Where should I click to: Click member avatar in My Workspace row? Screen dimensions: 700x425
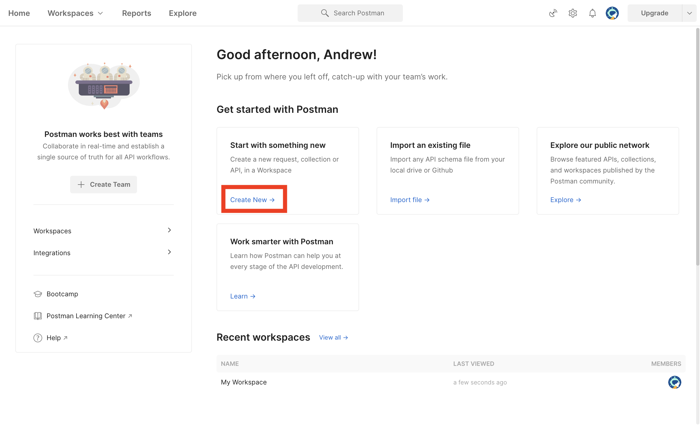pos(675,382)
